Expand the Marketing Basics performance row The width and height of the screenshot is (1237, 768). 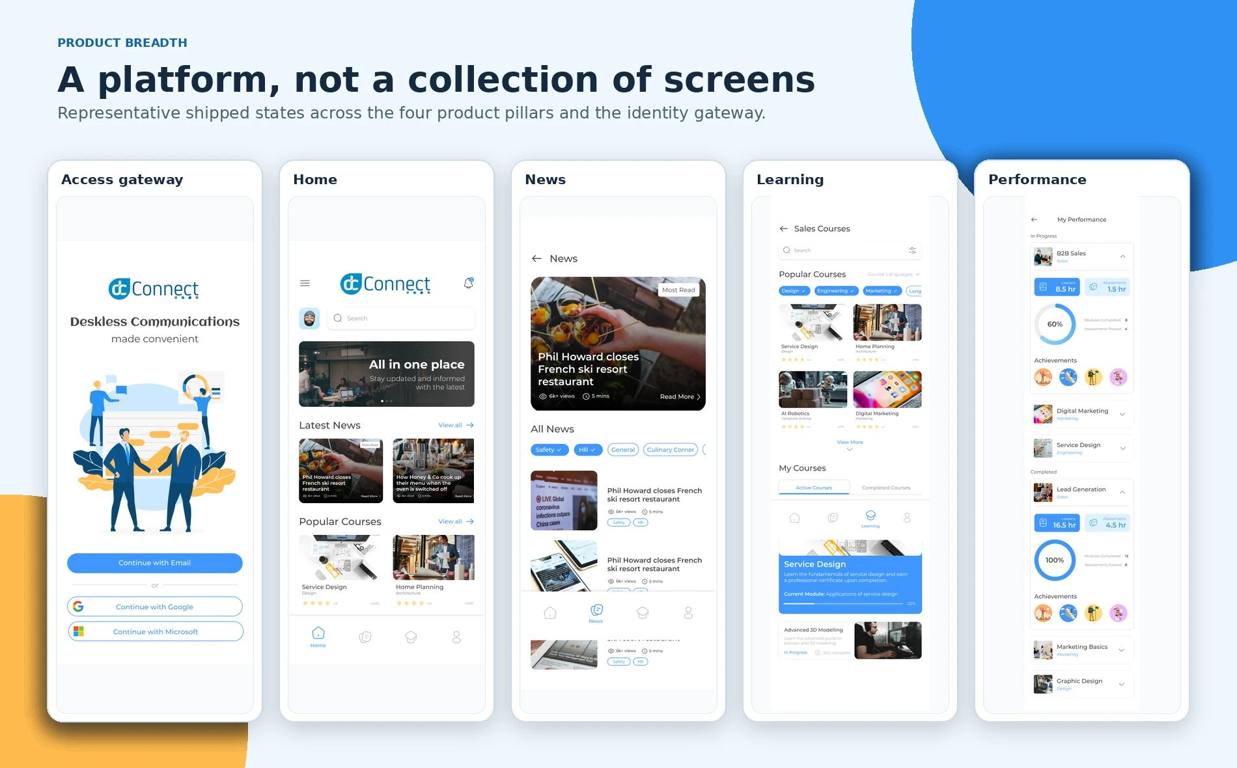coord(1122,650)
